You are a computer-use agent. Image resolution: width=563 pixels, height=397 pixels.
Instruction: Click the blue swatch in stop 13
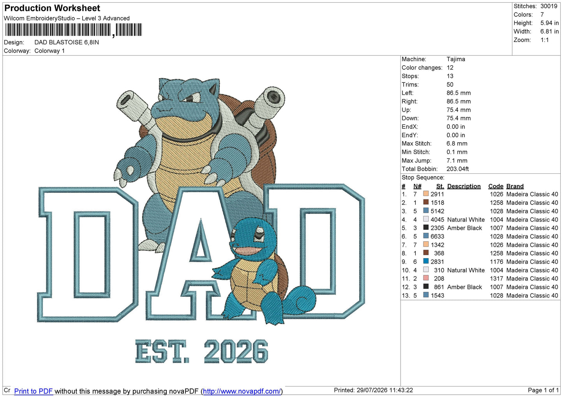point(426,295)
